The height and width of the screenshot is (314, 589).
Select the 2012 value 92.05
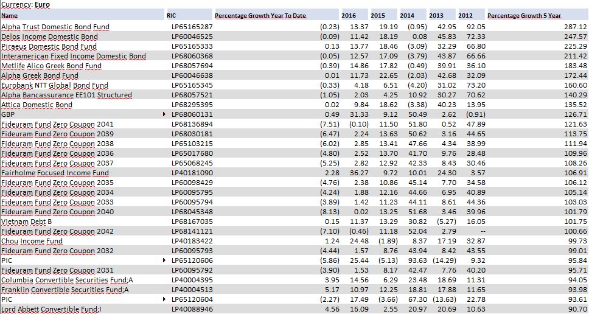click(x=476, y=27)
